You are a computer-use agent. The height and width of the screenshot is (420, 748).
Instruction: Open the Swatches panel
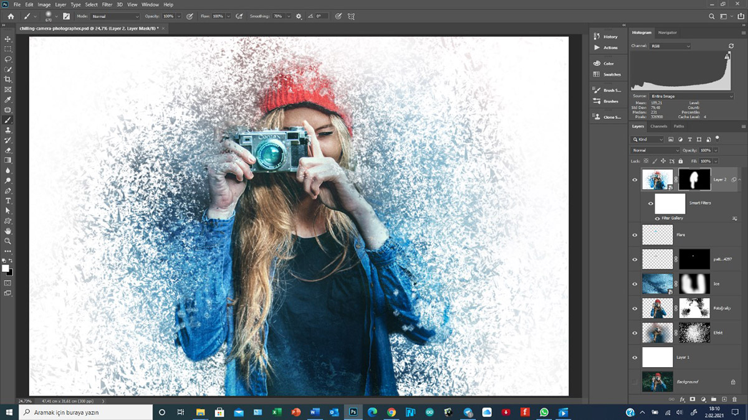(611, 74)
